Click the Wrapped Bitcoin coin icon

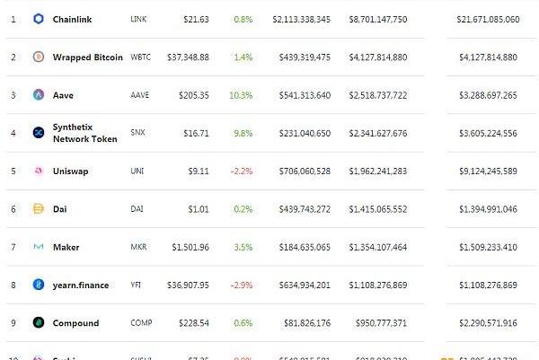(x=39, y=57)
